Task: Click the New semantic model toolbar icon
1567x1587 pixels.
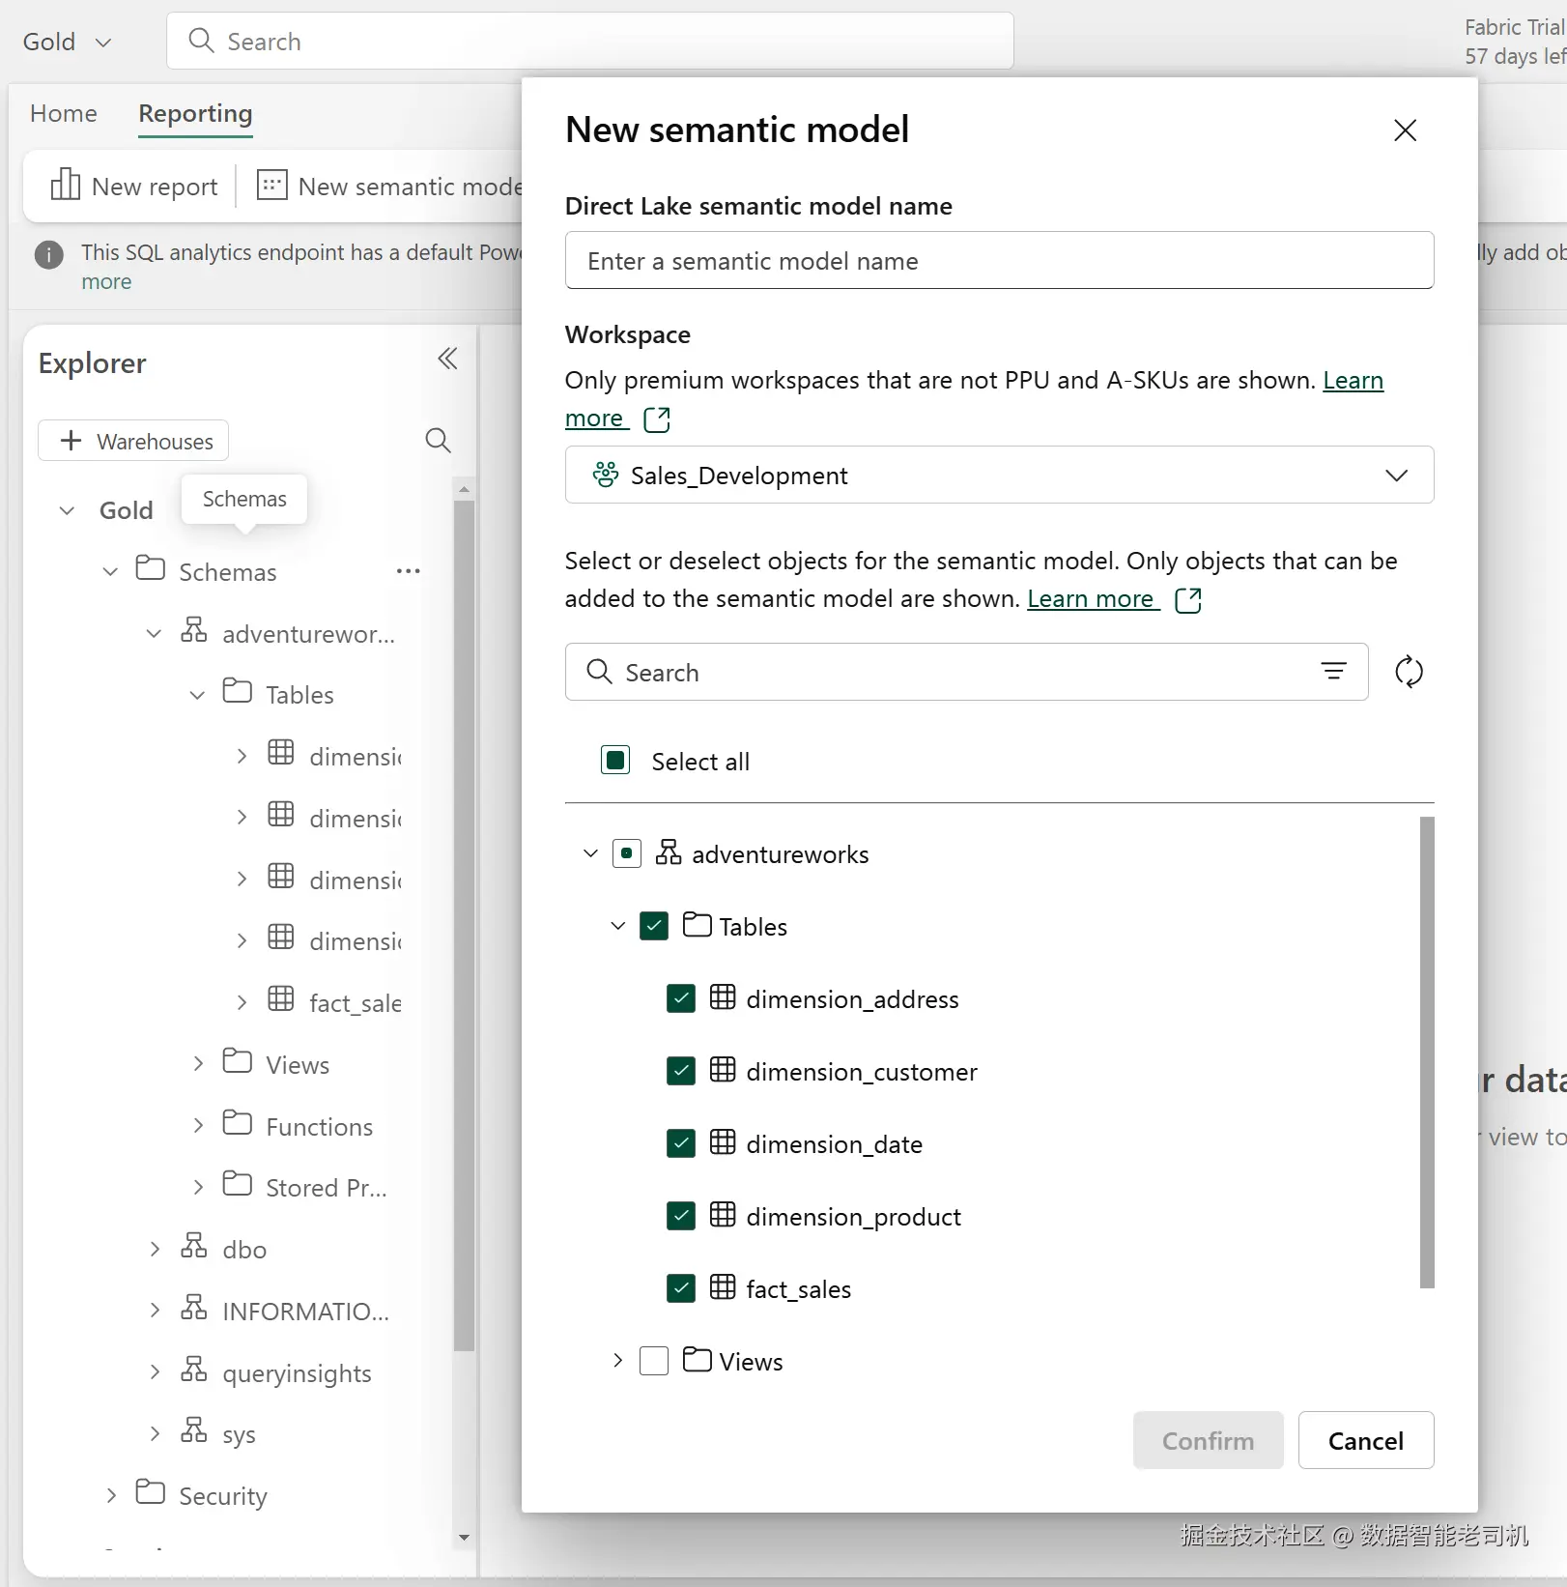Action: [271, 186]
